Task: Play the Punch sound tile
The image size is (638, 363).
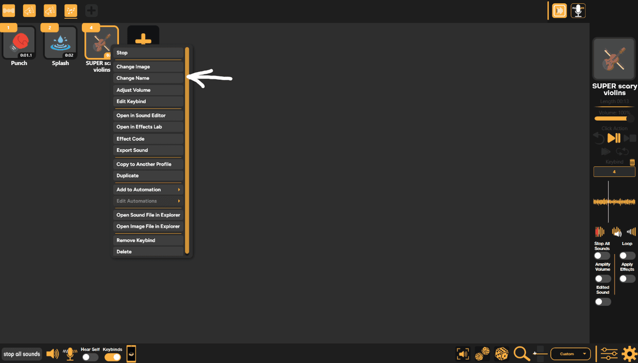Action: click(19, 43)
